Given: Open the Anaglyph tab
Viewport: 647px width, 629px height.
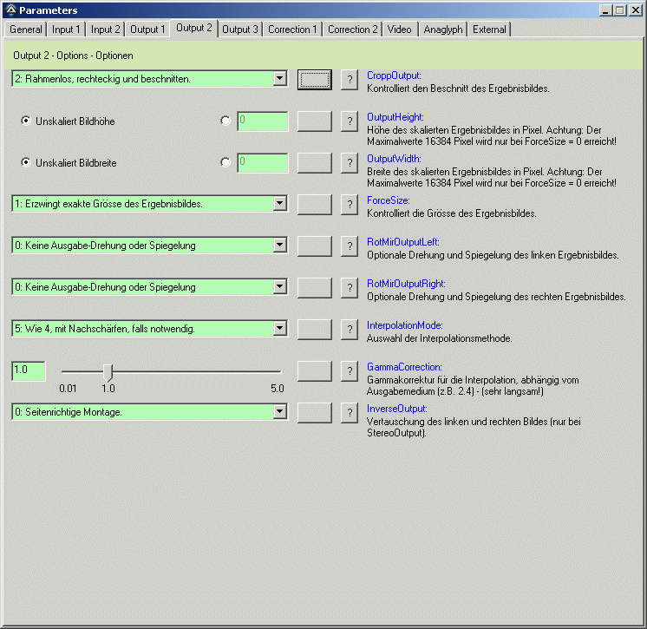Looking at the screenshot, I should pyautogui.click(x=442, y=29).
